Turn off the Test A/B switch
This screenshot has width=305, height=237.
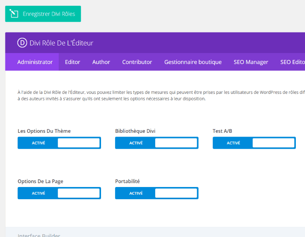pos(254,143)
